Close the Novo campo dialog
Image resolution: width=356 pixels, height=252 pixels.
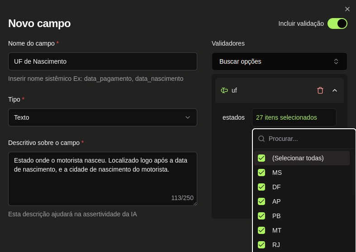click(347, 9)
